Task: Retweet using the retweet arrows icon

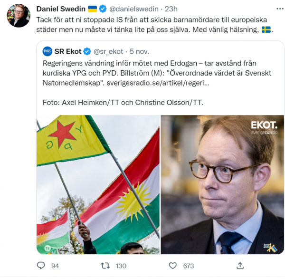Action: click(x=105, y=266)
